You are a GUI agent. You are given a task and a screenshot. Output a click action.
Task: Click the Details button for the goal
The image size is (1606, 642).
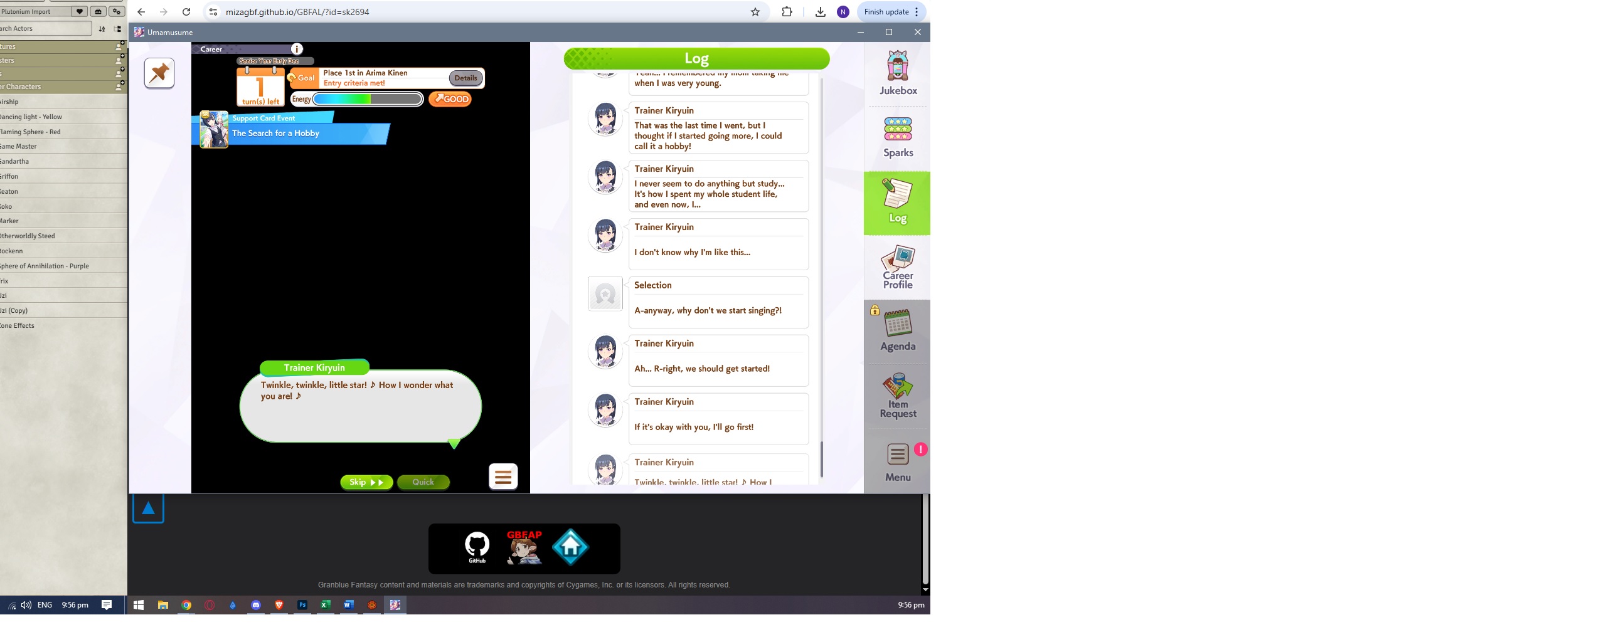pos(465,78)
